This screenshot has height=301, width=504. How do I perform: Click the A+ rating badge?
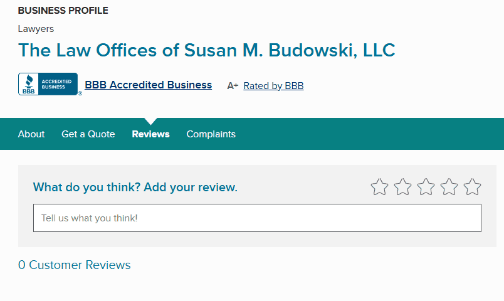233,86
